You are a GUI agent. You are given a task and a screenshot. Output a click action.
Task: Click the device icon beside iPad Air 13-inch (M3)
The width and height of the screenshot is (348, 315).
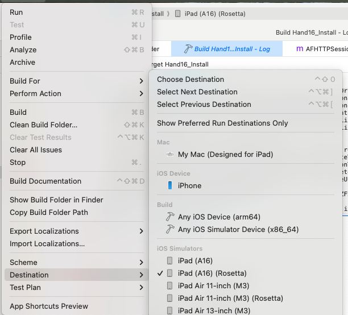pyautogui.click(x=170, y=310)
